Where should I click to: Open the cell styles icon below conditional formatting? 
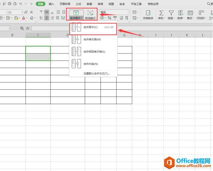135,18
